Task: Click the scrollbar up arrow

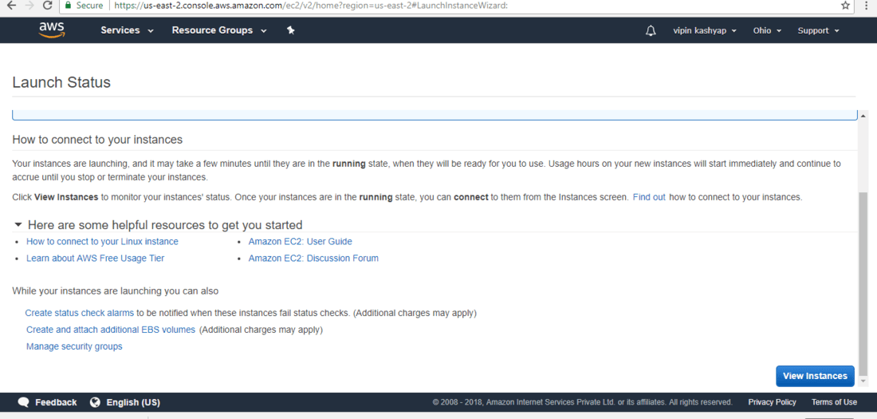Action: click(x=863, y=116)
